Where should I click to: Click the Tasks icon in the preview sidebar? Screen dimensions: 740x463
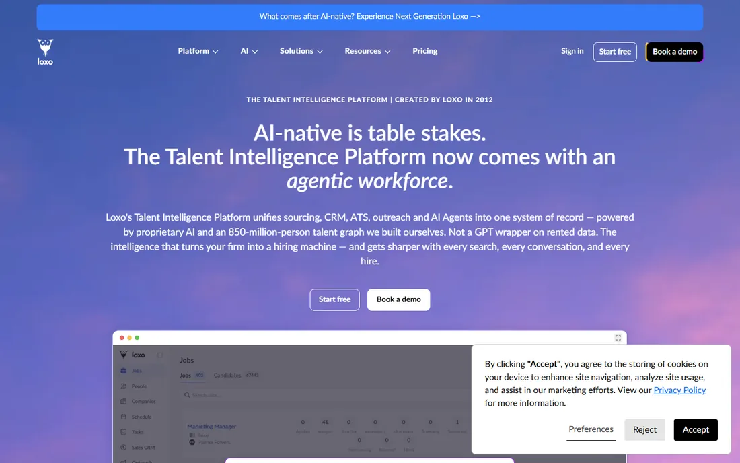pos(124,432)
